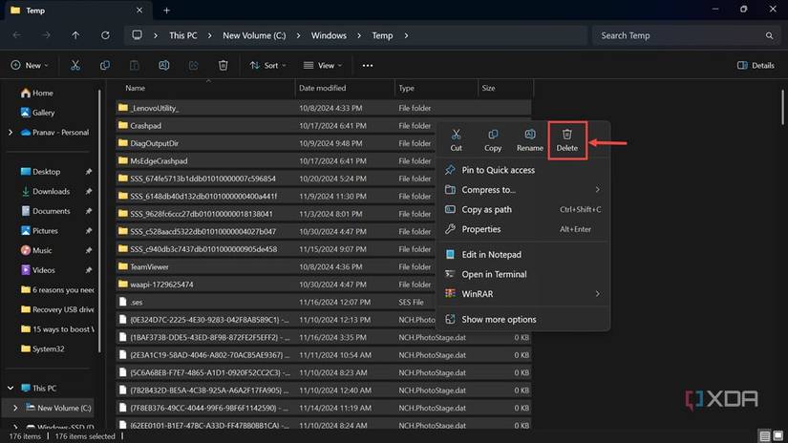
Task: Open Properties from context menu
Action: 523,229
